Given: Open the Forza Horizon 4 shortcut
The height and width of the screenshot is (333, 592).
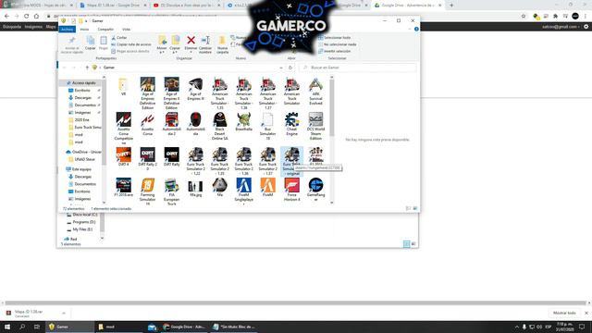Looking at the screenshot, I should click(291, 190).
